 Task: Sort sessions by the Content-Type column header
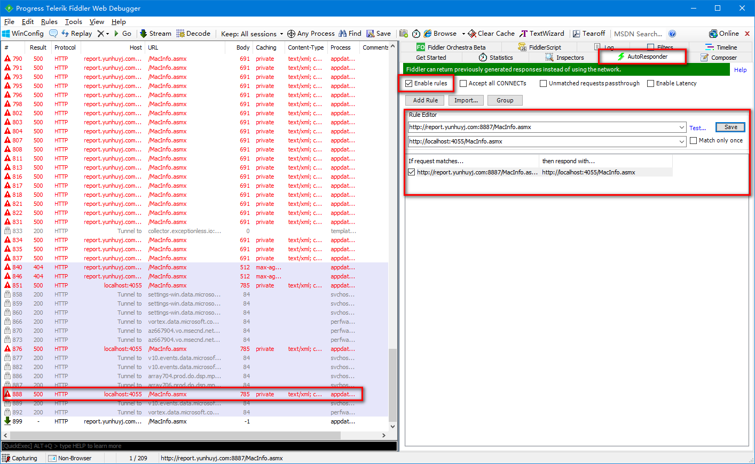click(x=305, y=47)
